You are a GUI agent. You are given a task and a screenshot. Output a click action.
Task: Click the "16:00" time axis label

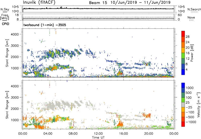tap(123, 134)
